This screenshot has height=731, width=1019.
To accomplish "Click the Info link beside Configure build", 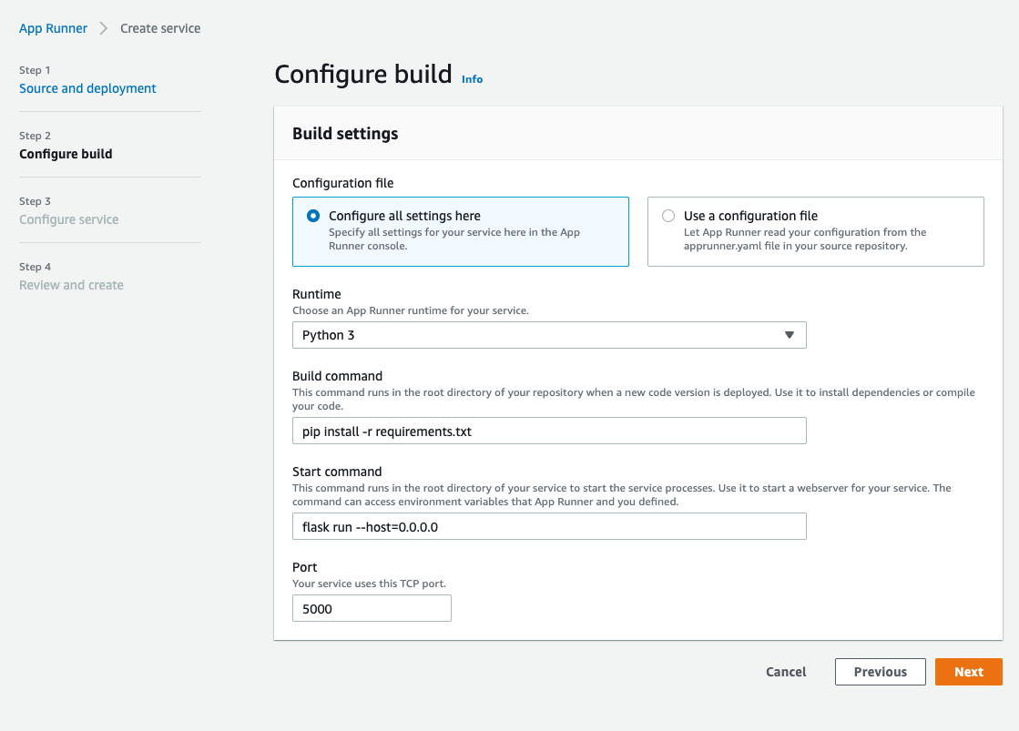I will [472, 79].
